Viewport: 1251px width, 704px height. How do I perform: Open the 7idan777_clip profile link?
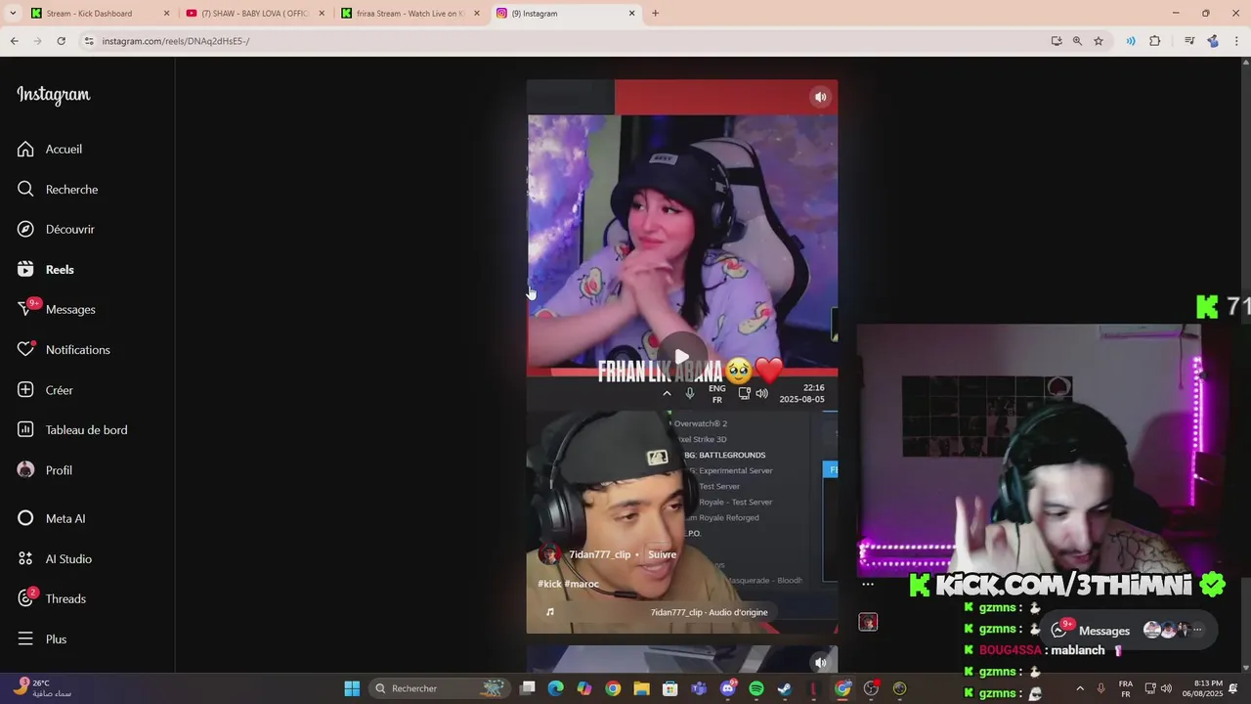click(600, 554)
